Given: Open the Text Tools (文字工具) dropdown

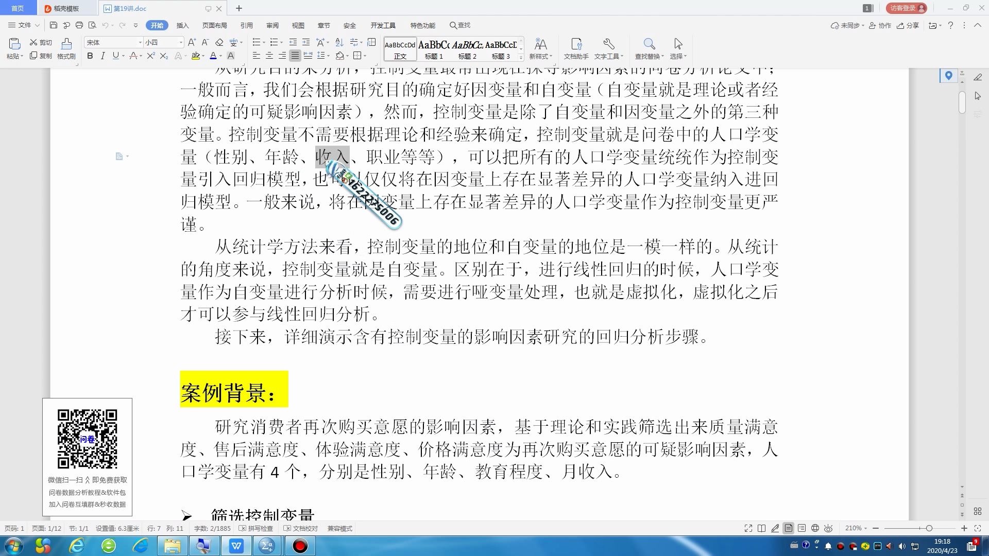Looking at the screenshot, I should (x=608, y=56).
